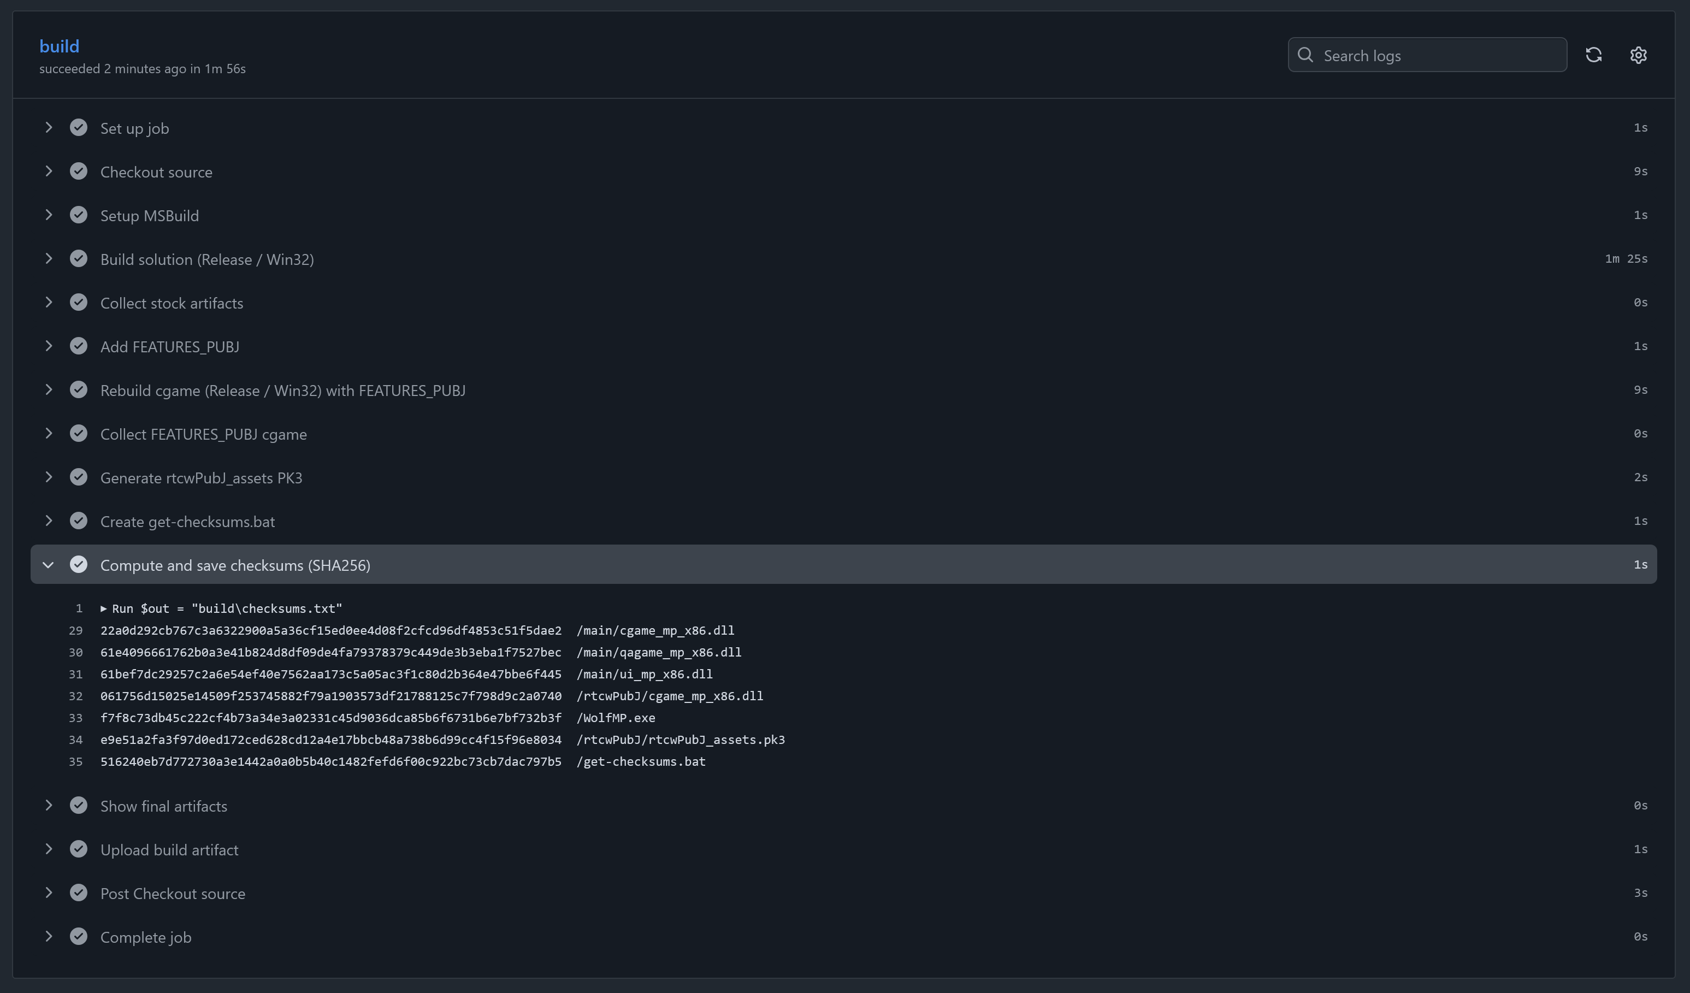Select log line number 29
The width and height of the screenshot is (1690, 993).
click(x=76, y=630)
